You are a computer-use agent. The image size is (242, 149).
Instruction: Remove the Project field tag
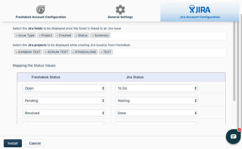pyautogui.click(x=40, y=36)
